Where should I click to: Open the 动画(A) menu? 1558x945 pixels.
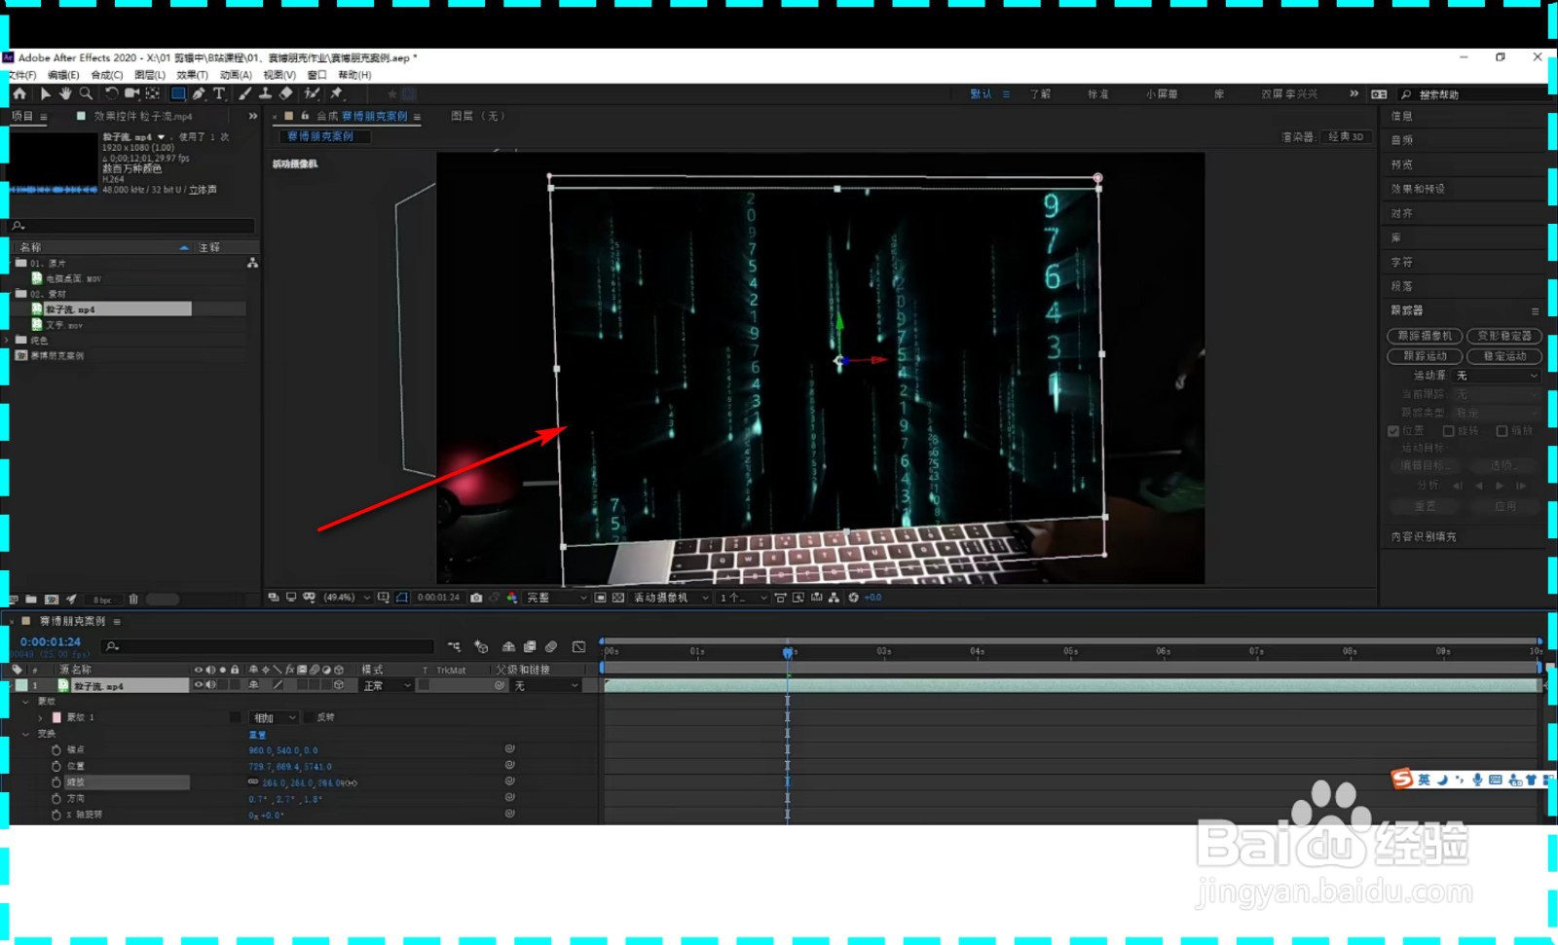(x=236, y=75)
